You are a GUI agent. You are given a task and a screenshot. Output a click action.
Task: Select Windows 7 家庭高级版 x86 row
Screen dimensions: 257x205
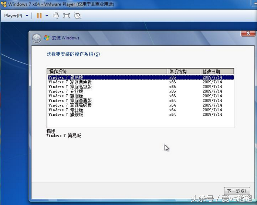[x=141, y=87]
